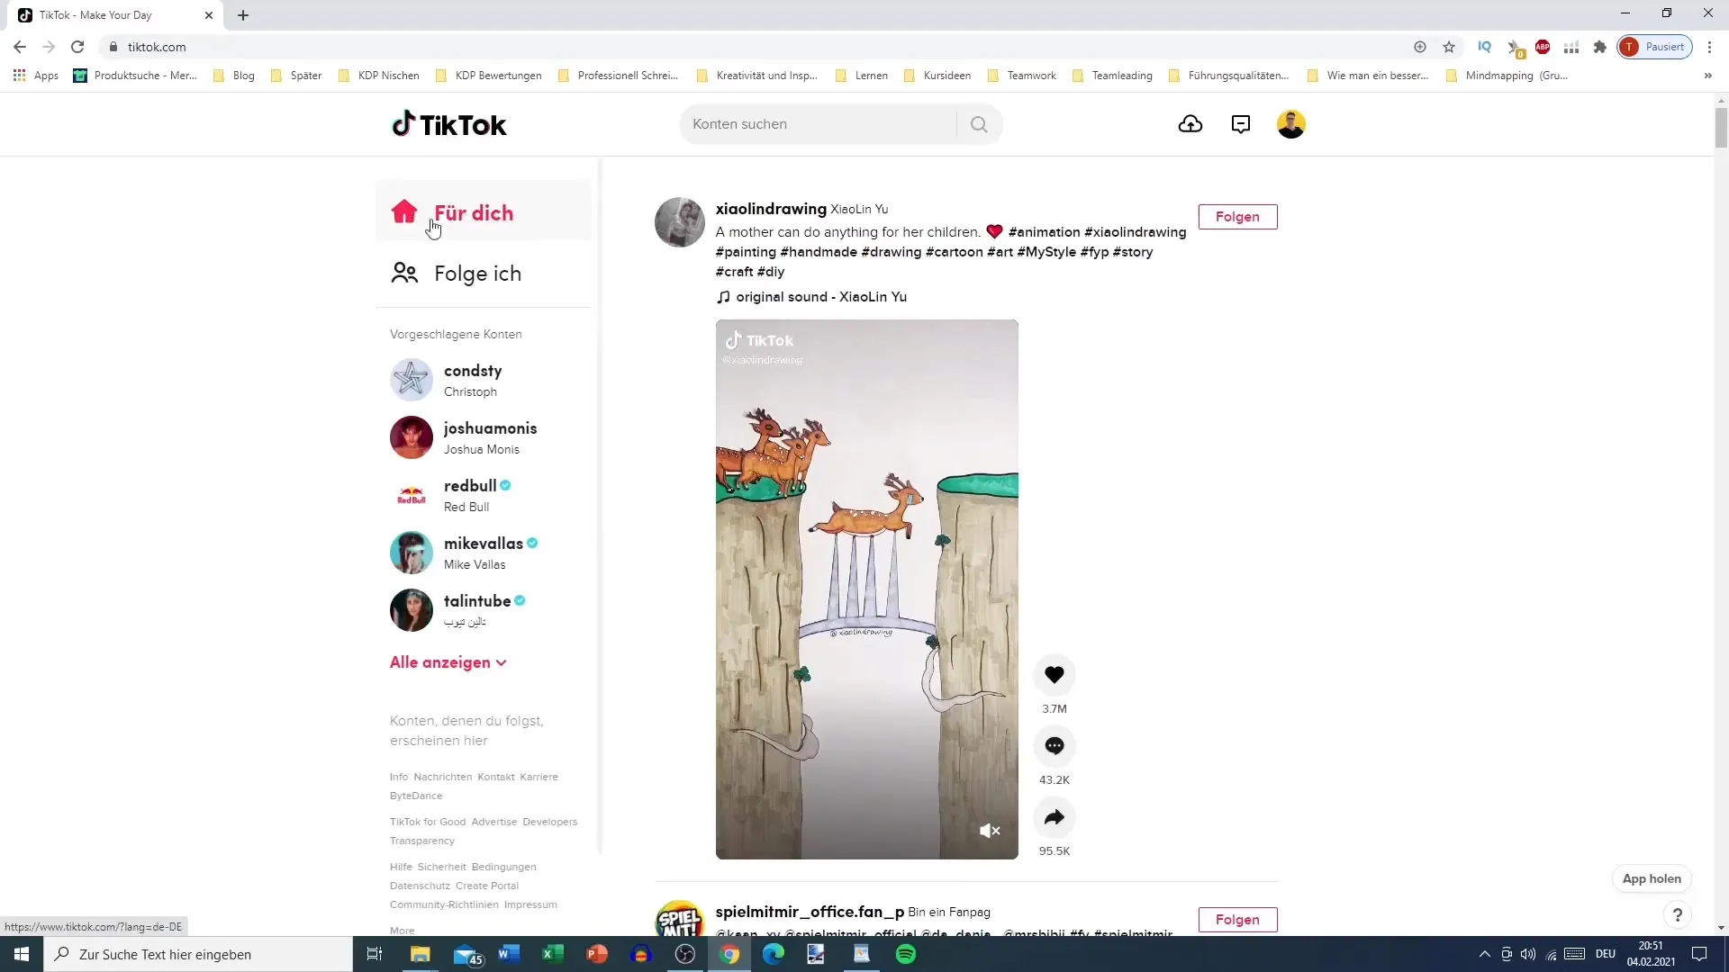Viewport: 1729px width, 972px height.
Task: Select the Folge ich feed tab
Action: tap(484, 274)
